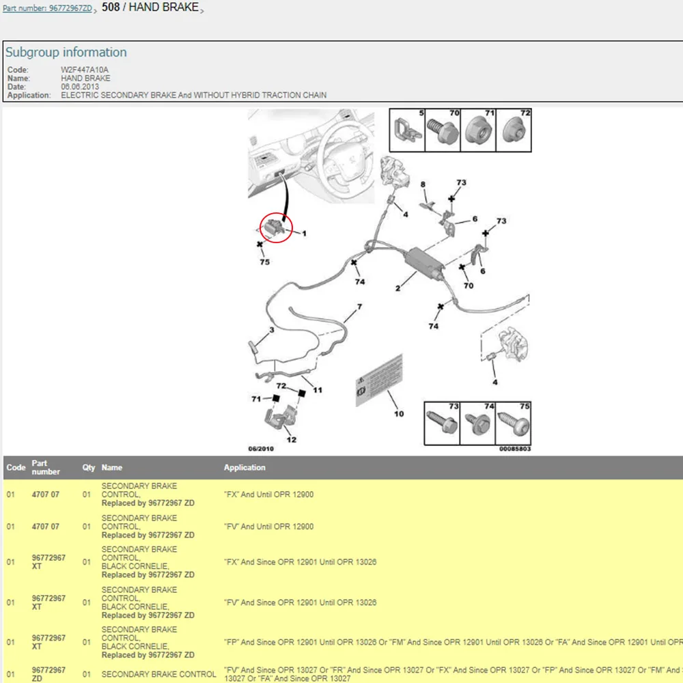
Task: Click the Part number column header
Action: point(46,467)
